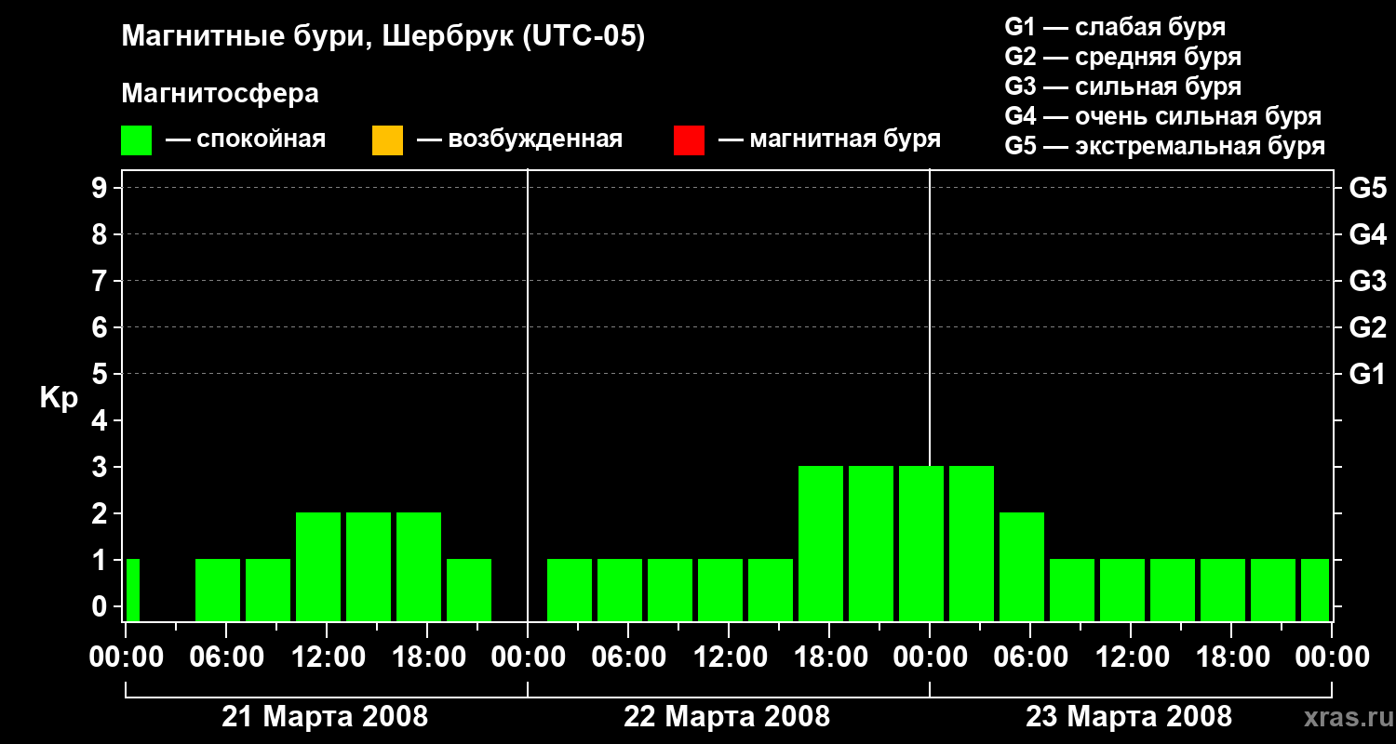Click the 'G3 — сильная буря' legend line
The width and height of the screenshot is (1396, 744).
1123,86
